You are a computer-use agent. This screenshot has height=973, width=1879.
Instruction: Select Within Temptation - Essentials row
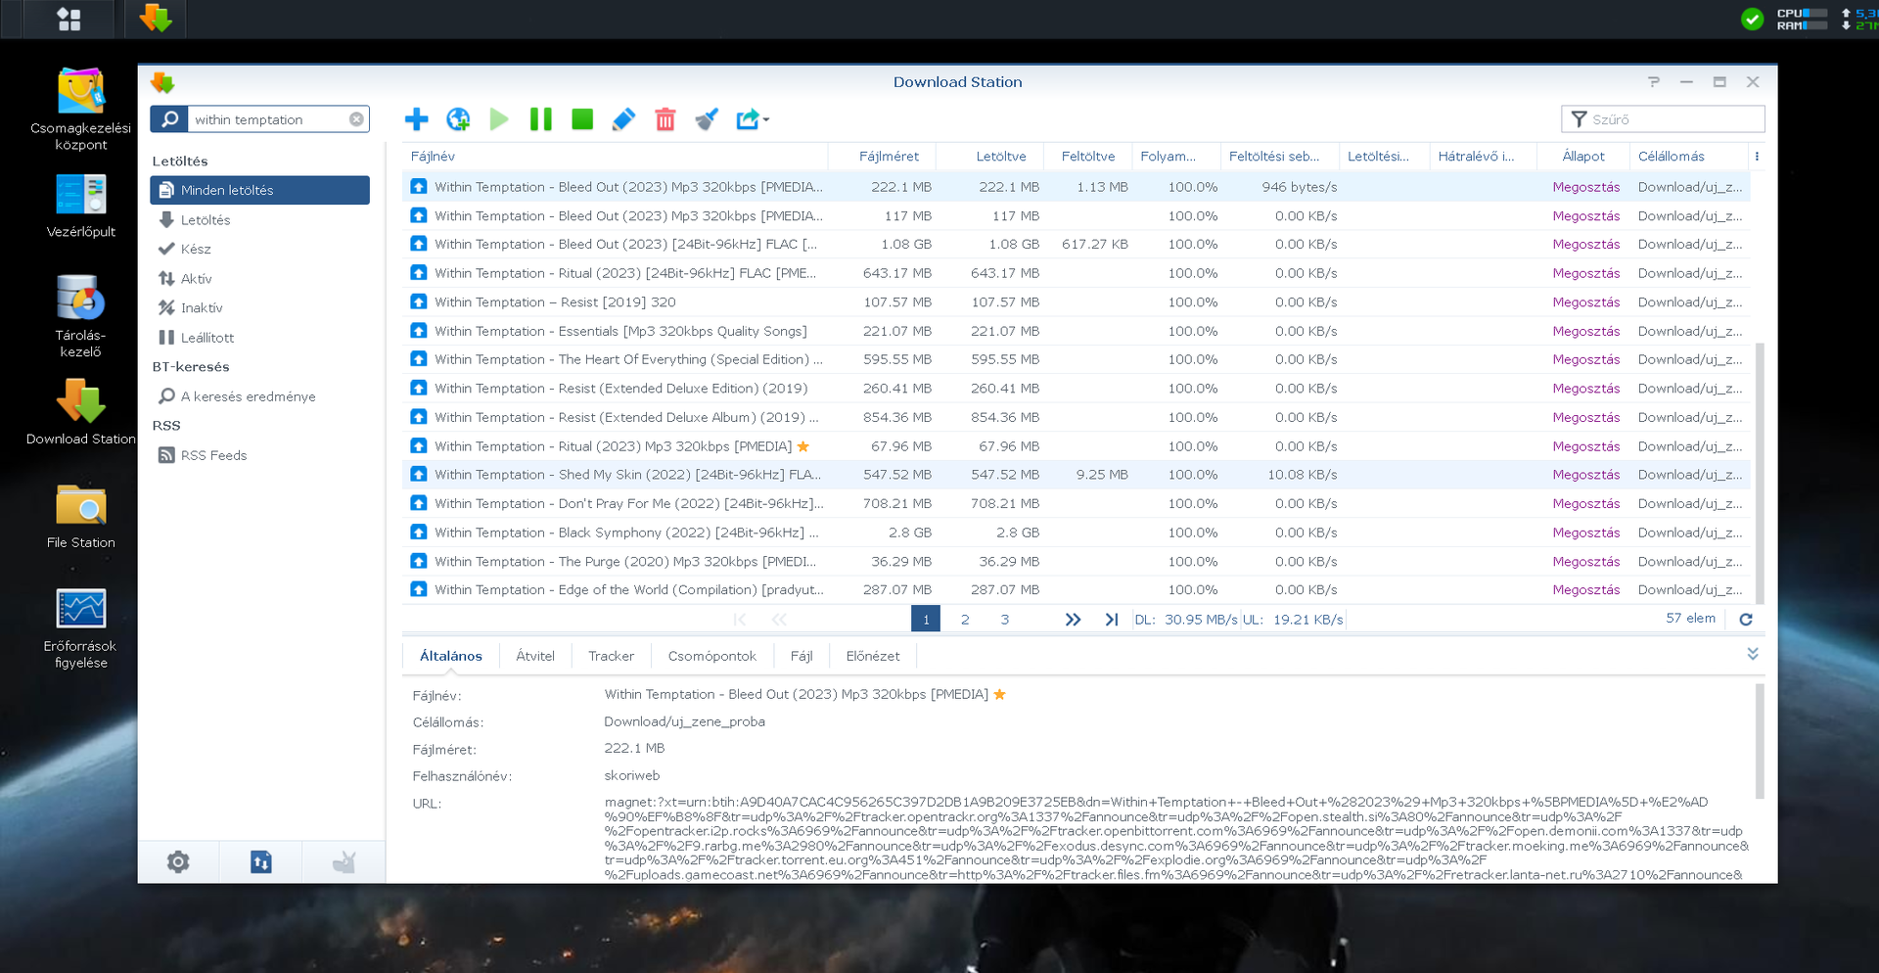coord(1076,331)
